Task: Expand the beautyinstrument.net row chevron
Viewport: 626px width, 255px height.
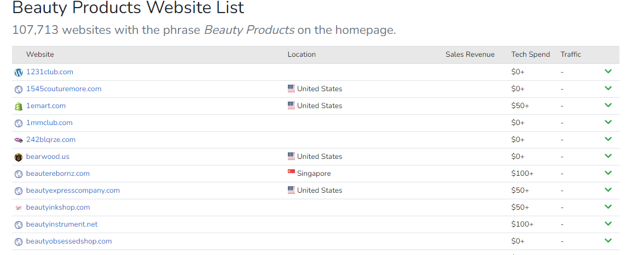Action: point(608,223)
